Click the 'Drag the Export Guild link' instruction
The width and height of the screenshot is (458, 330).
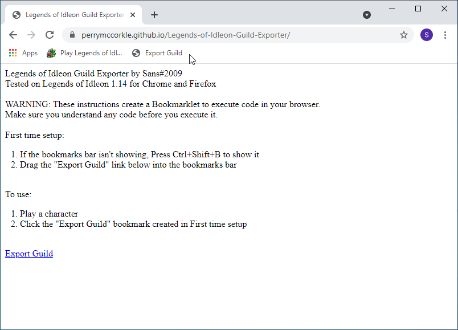pyautogui.click(x=128, y=165)
